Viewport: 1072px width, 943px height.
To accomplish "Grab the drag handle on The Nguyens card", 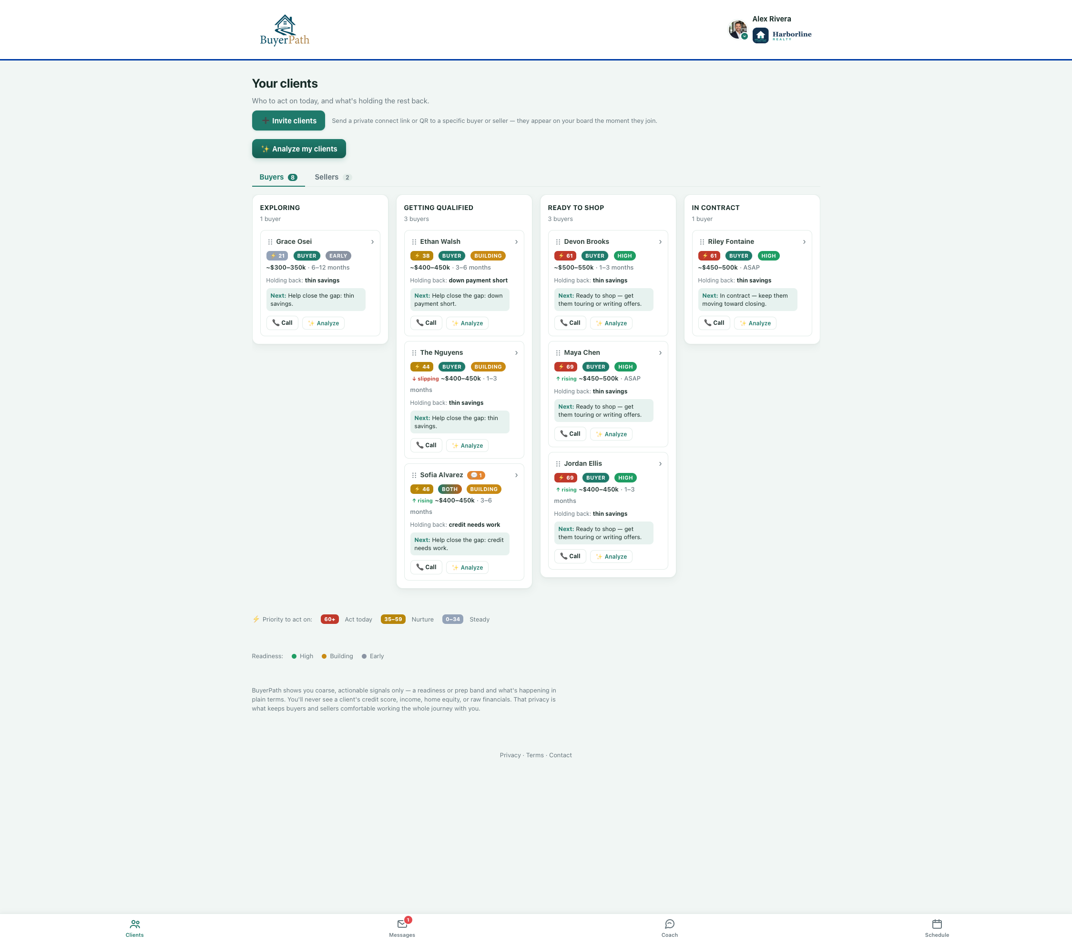I will pyautogui.click(x=414, y=353).
